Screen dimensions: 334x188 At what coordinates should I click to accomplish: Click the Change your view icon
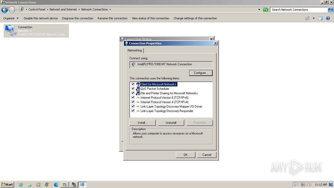tap(307, 18)
